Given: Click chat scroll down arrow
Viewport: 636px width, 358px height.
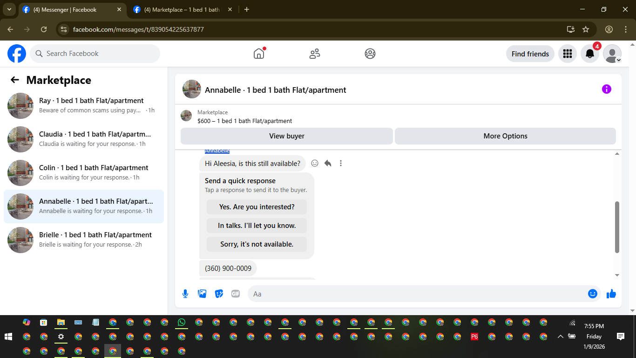Looking at the screenshot, I should 617,275.
